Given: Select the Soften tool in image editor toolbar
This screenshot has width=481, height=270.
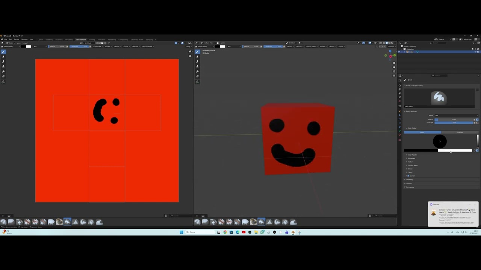Looking at the screenshot, I should tap(3, 57).
